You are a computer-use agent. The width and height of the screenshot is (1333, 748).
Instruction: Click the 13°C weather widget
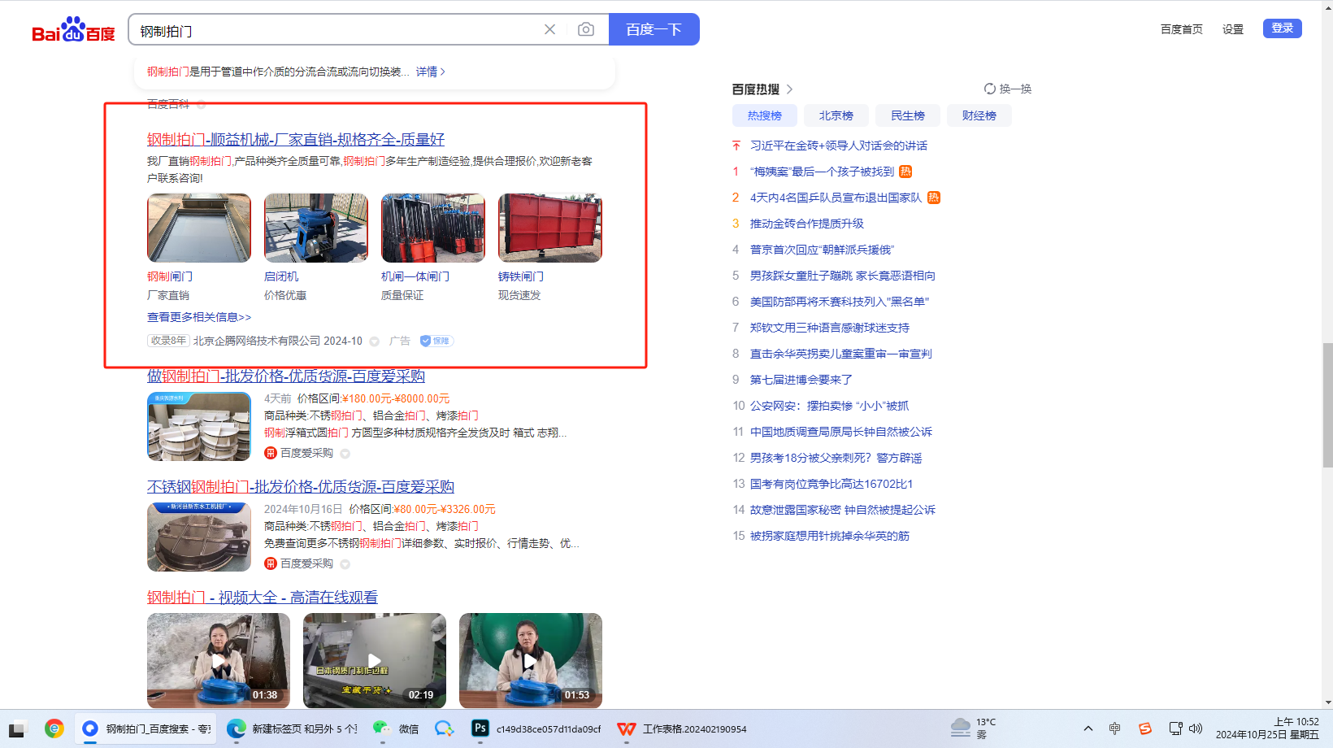pos(974,728)
